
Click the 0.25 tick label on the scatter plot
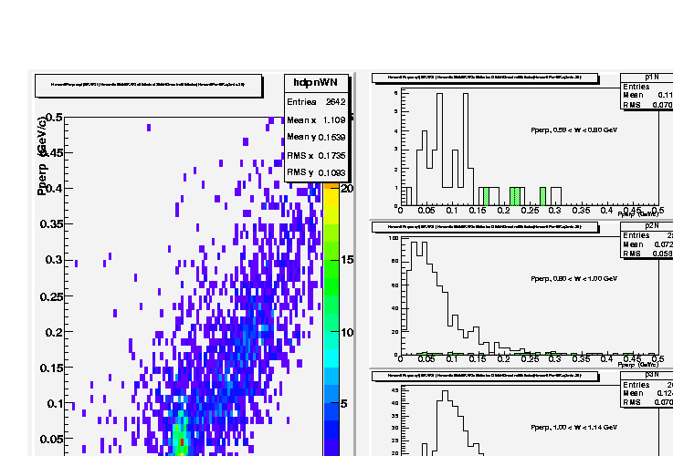point(50,296)
